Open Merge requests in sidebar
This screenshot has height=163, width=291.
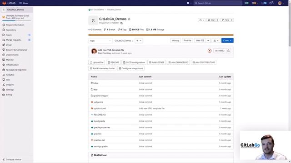point(13,40)
